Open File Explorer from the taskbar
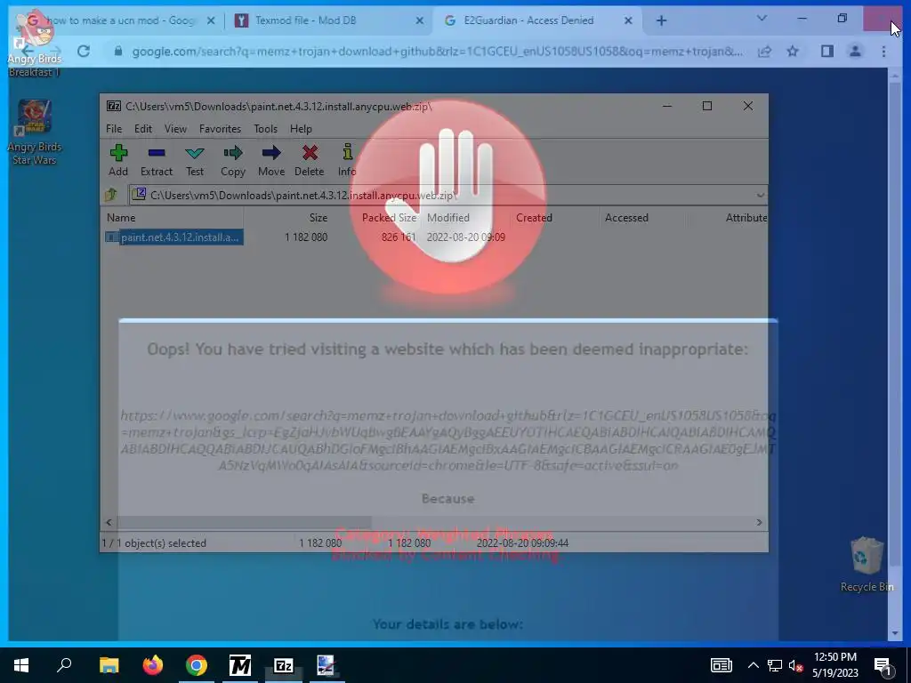This screenshot has width=911, height=683. pos(109,665)
